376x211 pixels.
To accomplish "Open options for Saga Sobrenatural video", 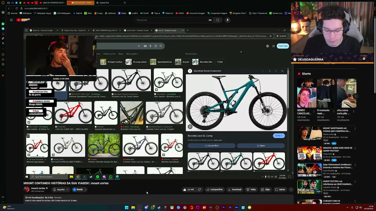I will 355,165.
